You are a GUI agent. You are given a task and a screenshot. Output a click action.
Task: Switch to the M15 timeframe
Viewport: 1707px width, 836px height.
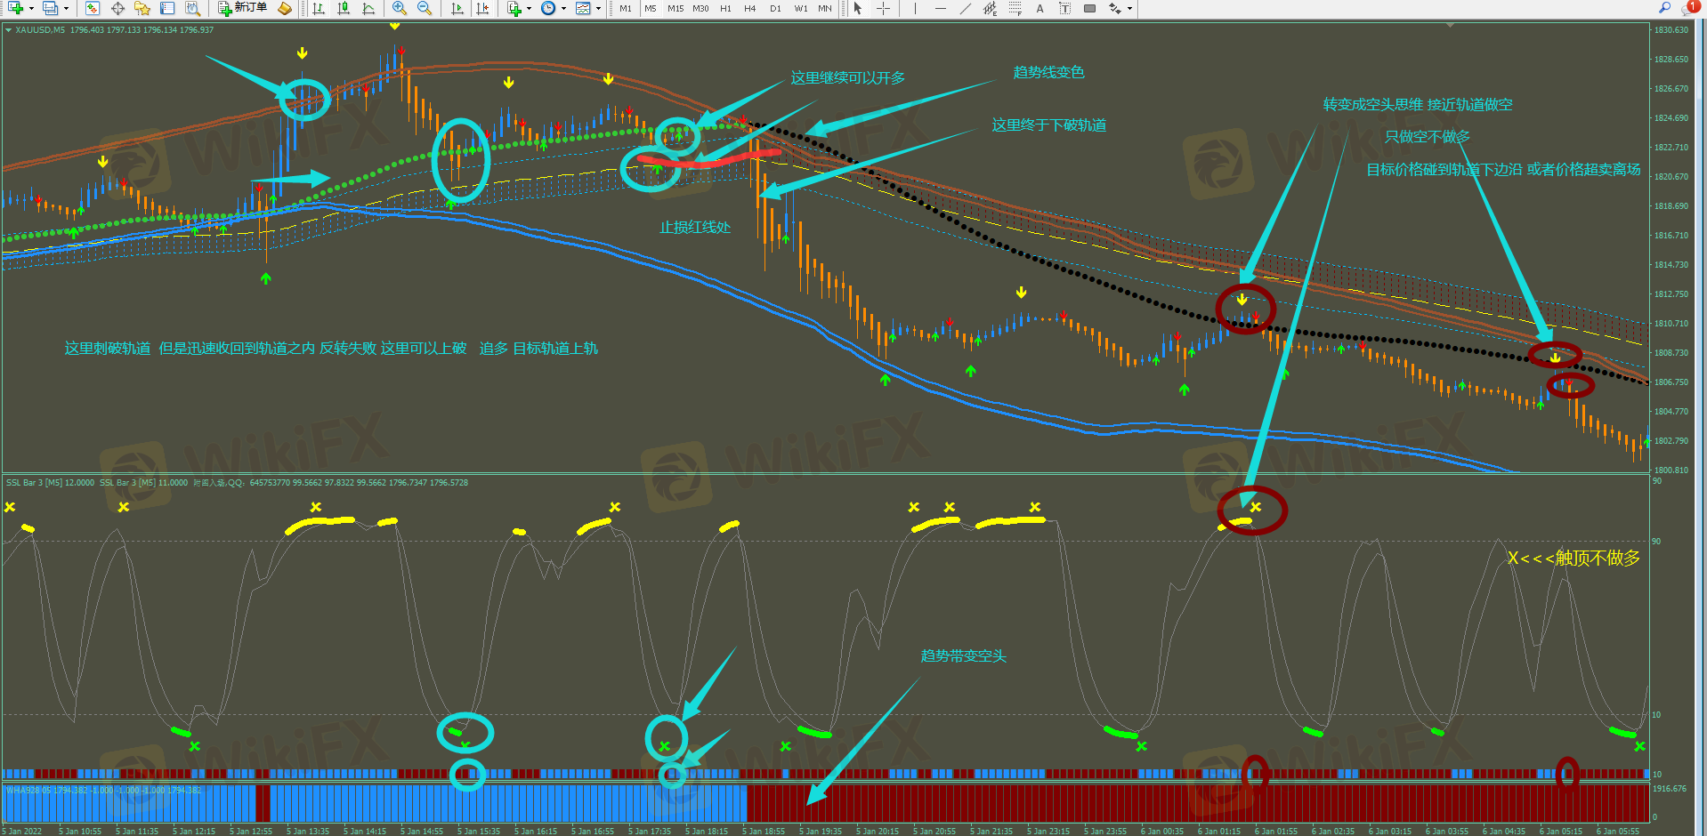[676, 8]
